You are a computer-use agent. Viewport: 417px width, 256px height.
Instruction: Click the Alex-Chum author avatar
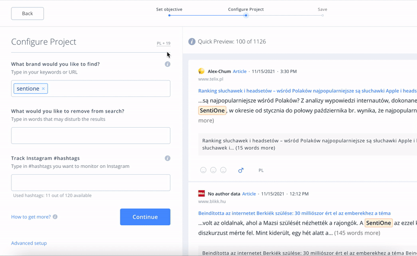point(201,71)
